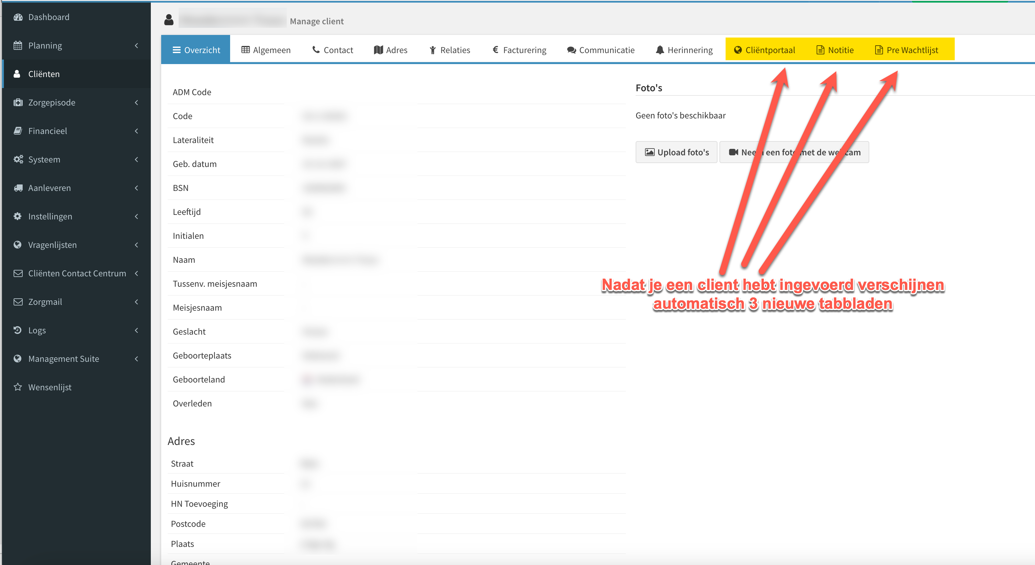This screenshot has width=1035, height=565.
Task: Go to Cliënten in the sidebar
Action: point(76,74)
